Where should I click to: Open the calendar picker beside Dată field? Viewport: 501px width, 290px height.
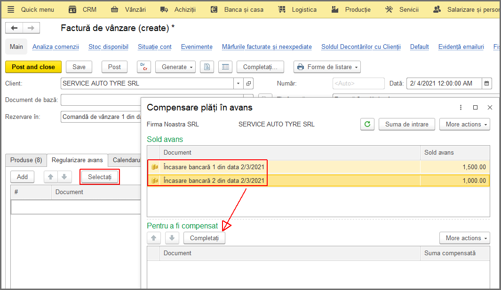(486, 83)
